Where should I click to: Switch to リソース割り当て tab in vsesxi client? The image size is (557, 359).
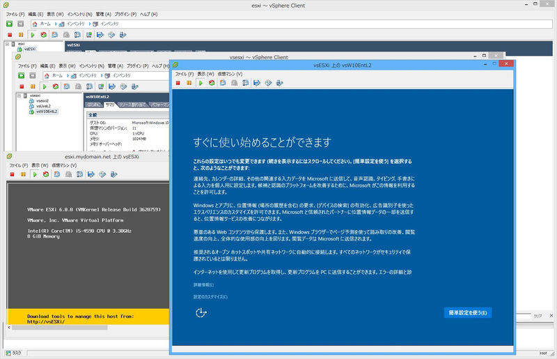pyautogui.click(x=132, y=105)
